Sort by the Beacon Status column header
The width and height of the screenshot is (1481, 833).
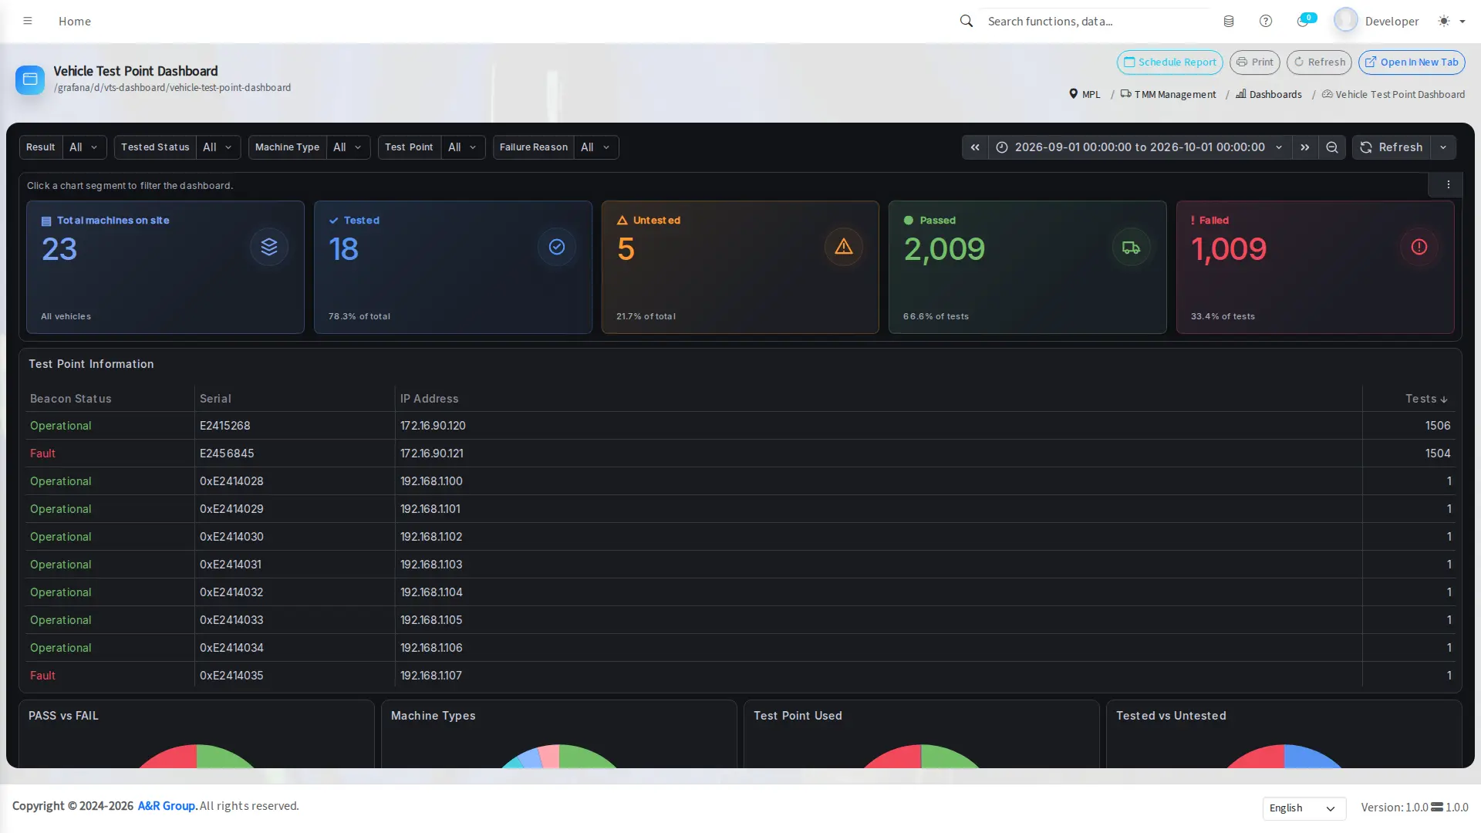70,399
